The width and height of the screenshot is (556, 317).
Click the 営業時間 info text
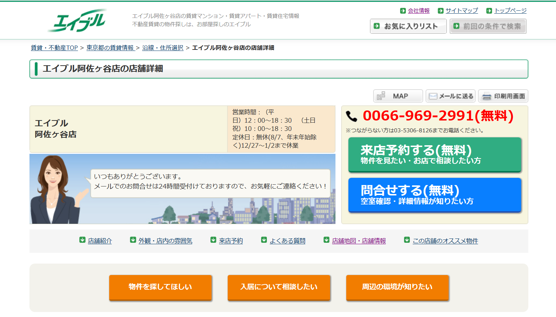[274, 129]
